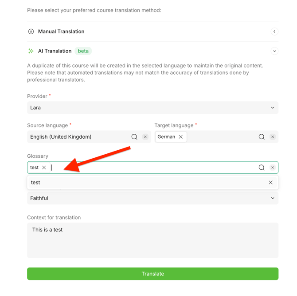
Task: Expand the Manual Translation section
Action: [274, 32]
